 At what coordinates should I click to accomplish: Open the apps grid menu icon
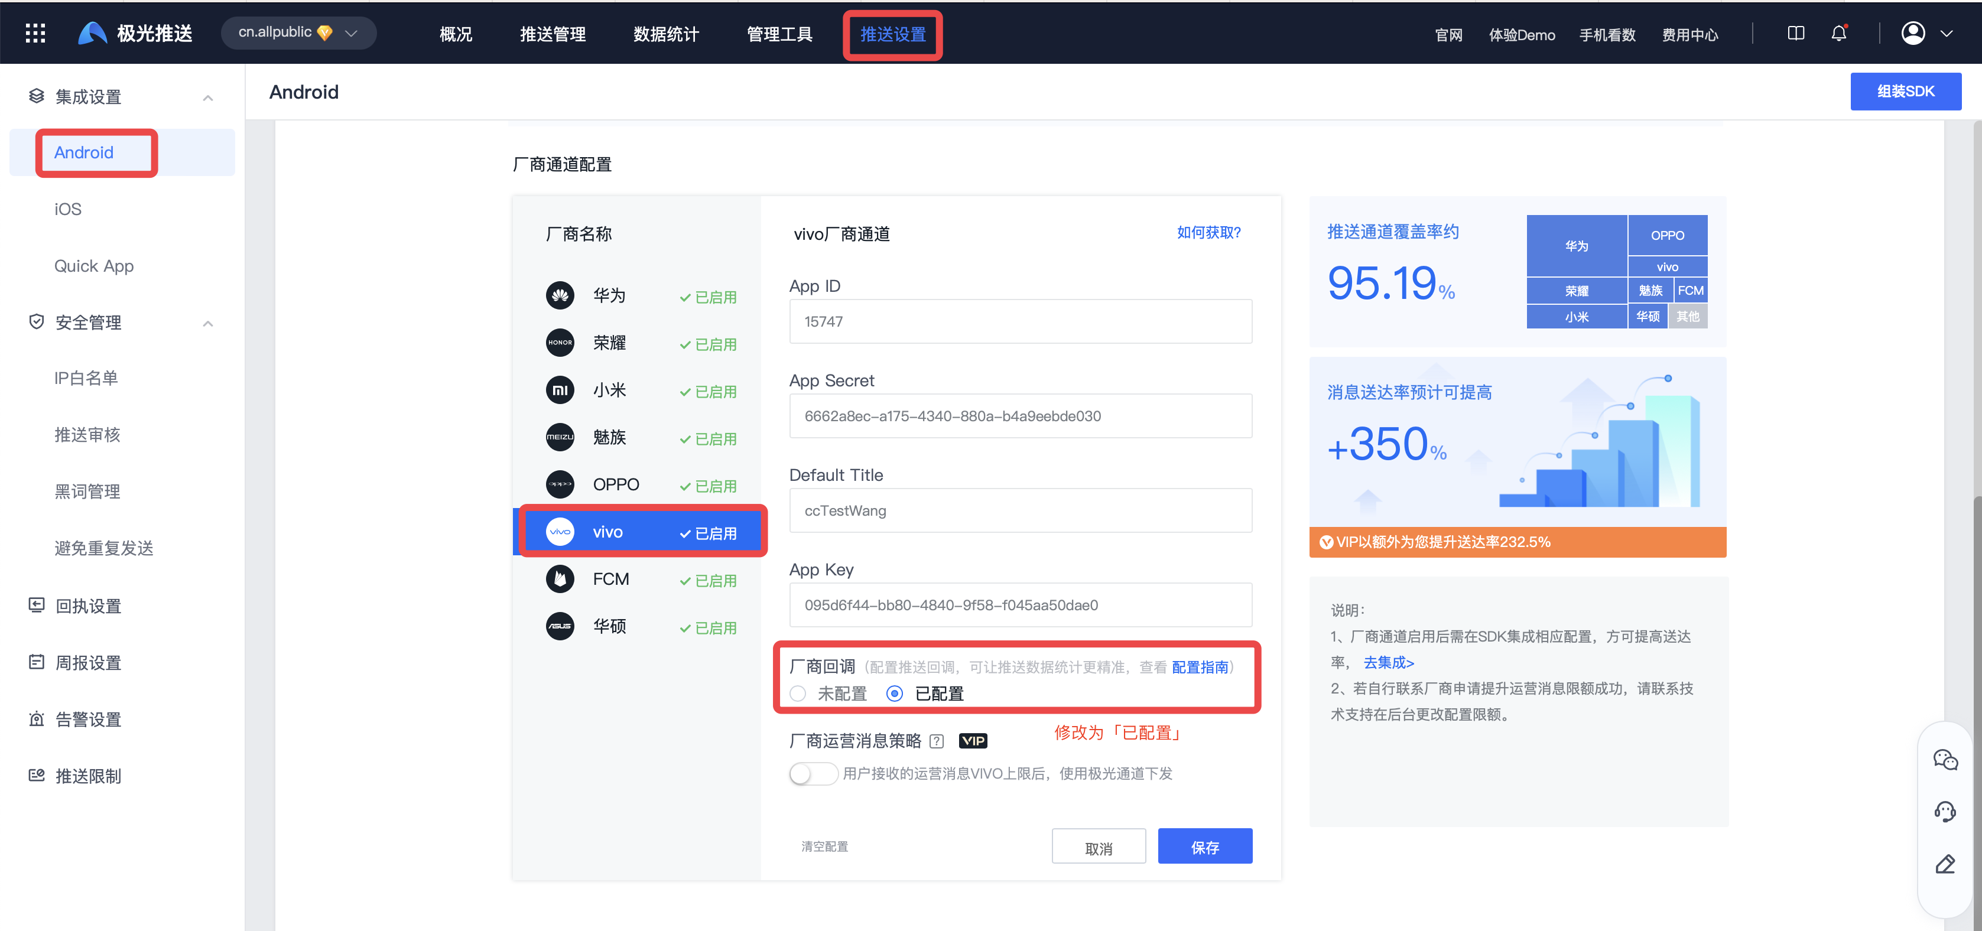point(35,33)
